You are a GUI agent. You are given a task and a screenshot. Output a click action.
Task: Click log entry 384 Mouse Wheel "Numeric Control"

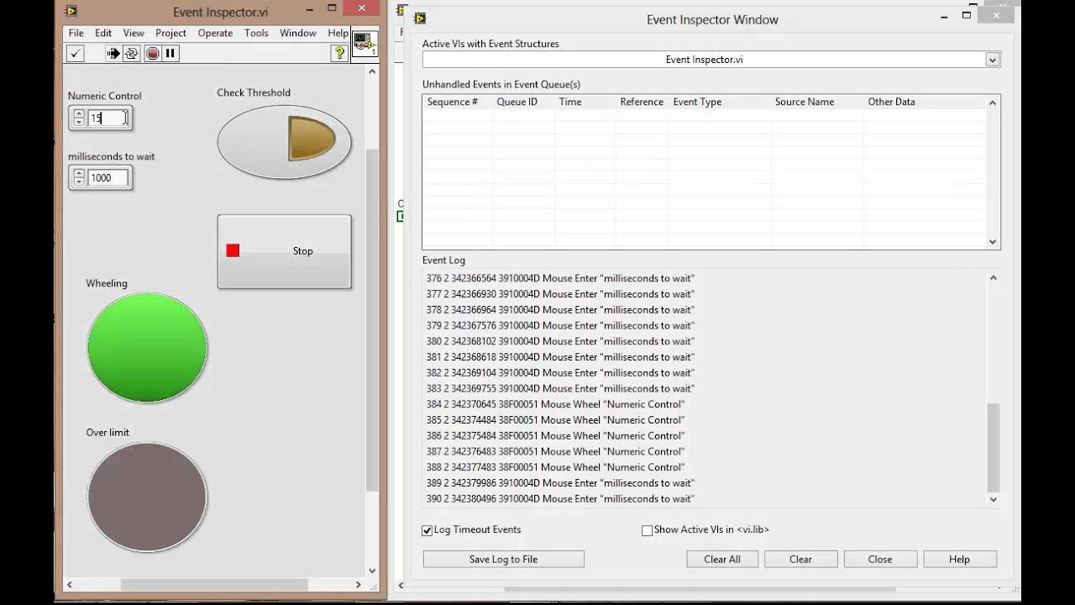(556, 404)
